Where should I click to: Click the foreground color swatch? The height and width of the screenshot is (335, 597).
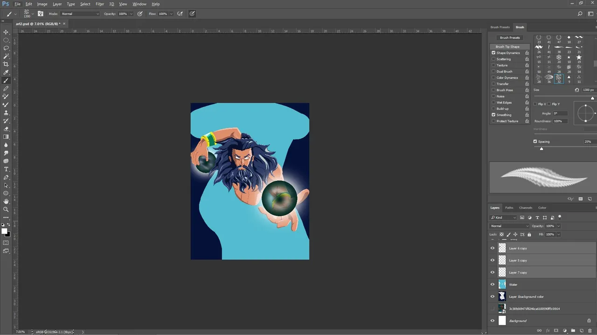tap(4, 231)
